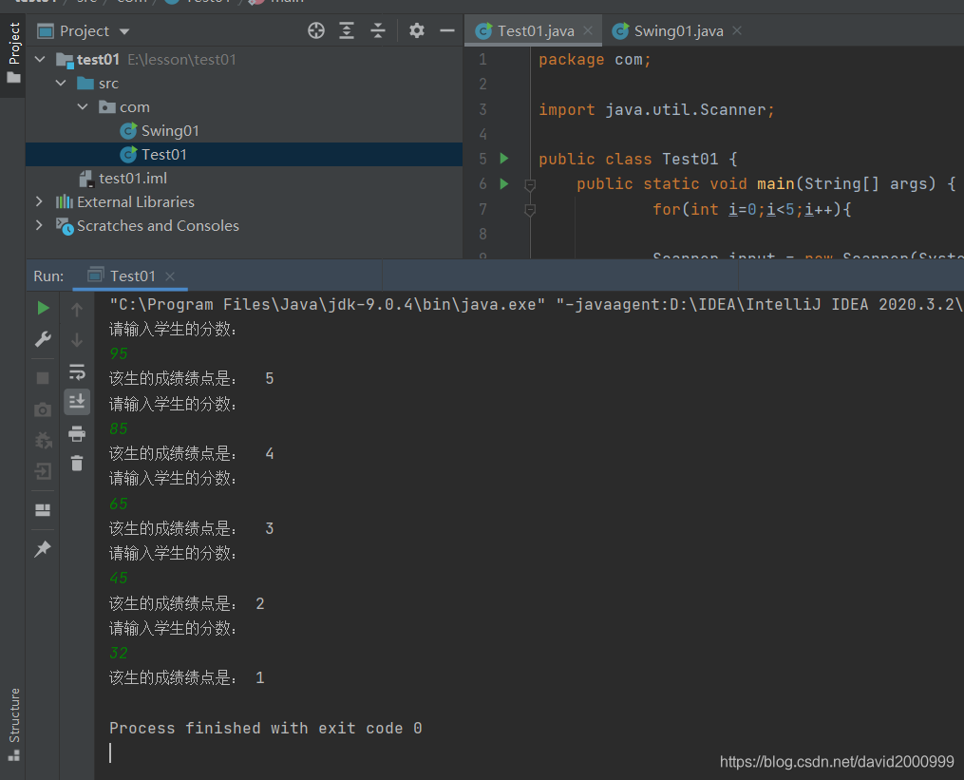Click the Down stack trace arrow
Image resolution: width=964 pixels, height=780 pixels.
click(77, 339)
